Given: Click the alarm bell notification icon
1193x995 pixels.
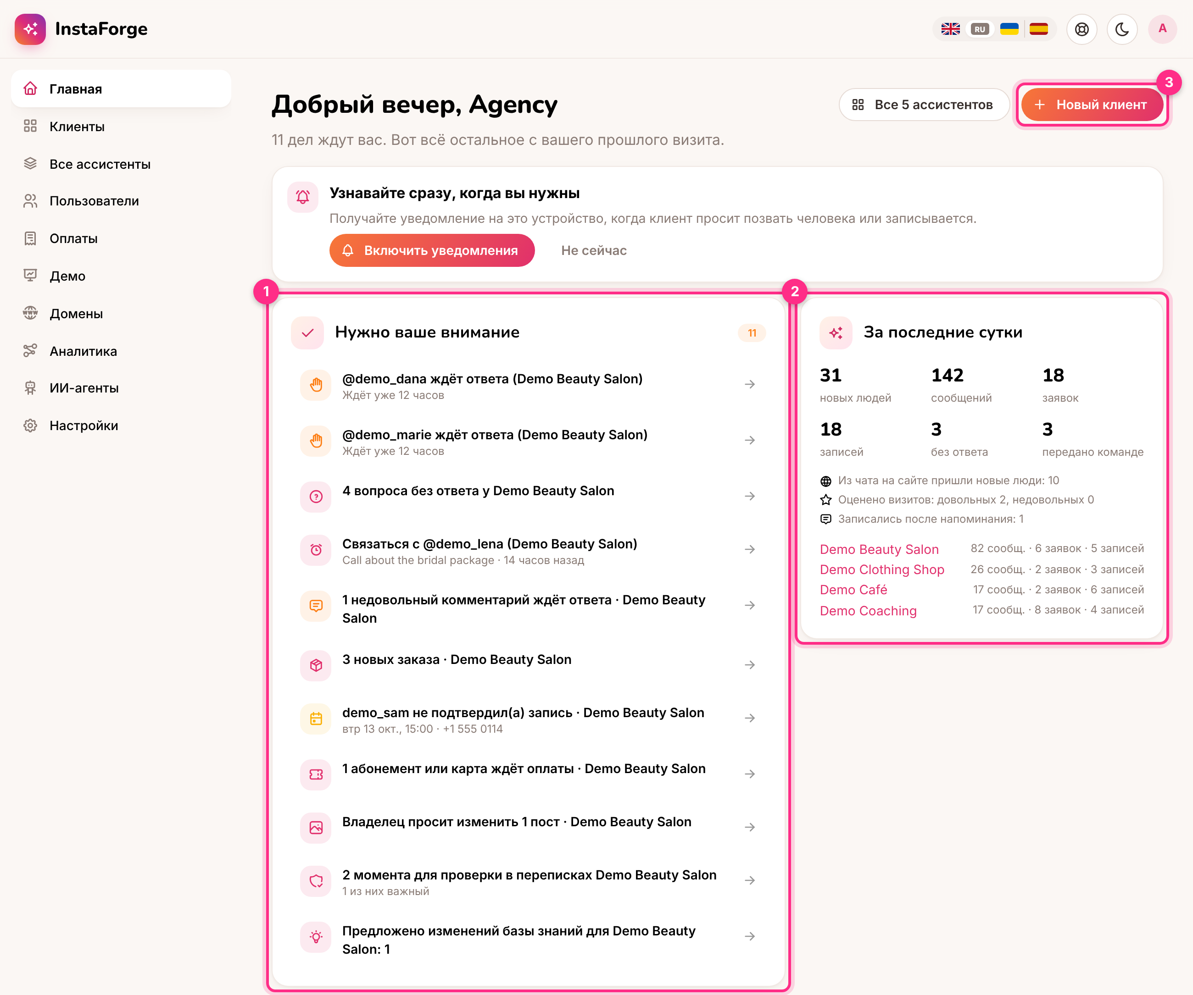Looking at the screenshot, I should pyautogui.click(x=303, y=197).
